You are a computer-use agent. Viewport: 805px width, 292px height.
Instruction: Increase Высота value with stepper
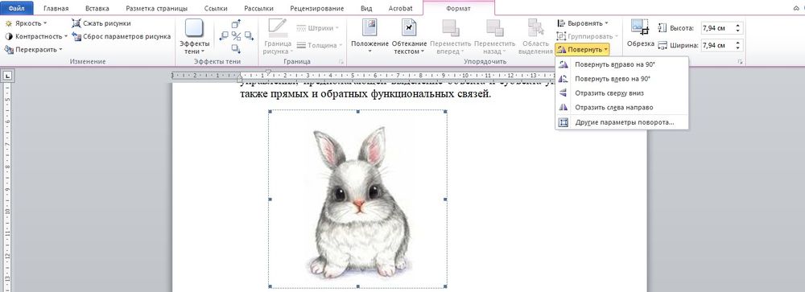[x=738, y=26]
